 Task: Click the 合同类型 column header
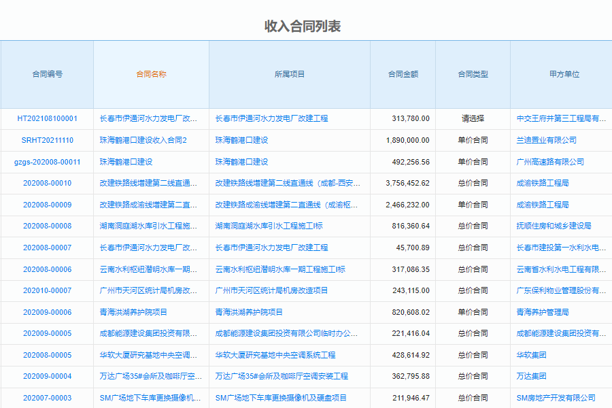click(473, 74)
